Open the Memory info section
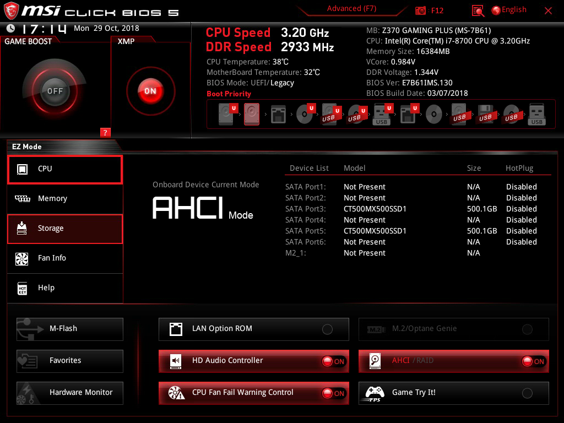The width and height of the screenshot is (564, 423). point(65,199)
